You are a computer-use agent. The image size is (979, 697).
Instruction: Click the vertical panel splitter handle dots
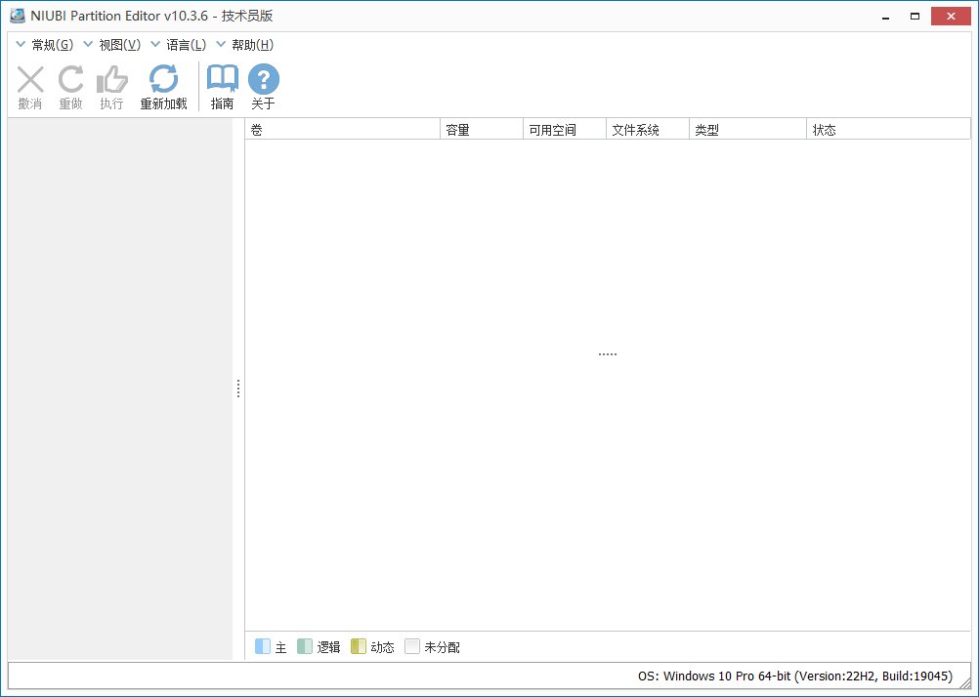tap(237, 389)
